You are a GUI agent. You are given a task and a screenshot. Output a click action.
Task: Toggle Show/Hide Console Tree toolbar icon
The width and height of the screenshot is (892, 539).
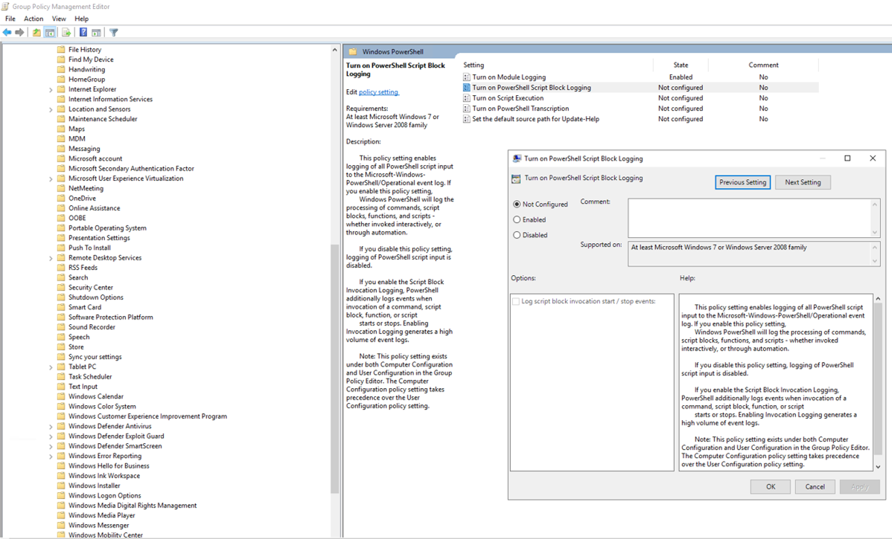pos(50,33)
